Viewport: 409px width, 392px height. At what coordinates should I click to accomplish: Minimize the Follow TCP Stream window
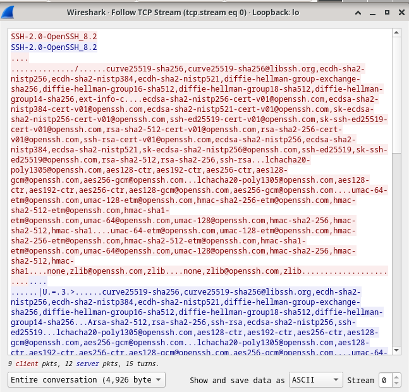pyautogui.click(x=372, y=13)
